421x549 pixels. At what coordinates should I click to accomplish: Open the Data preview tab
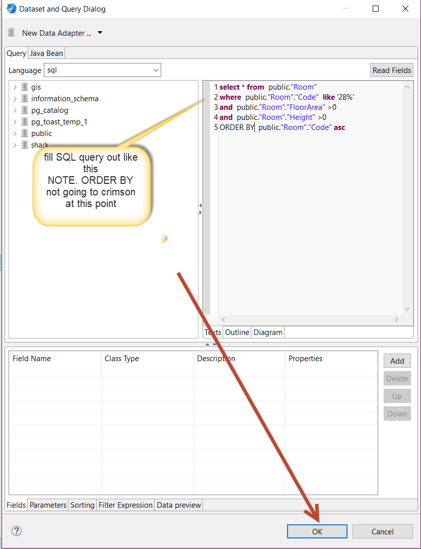tap(179, 505)
